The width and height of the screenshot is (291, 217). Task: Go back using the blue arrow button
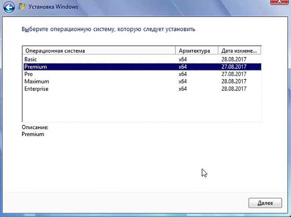[9, 7]
